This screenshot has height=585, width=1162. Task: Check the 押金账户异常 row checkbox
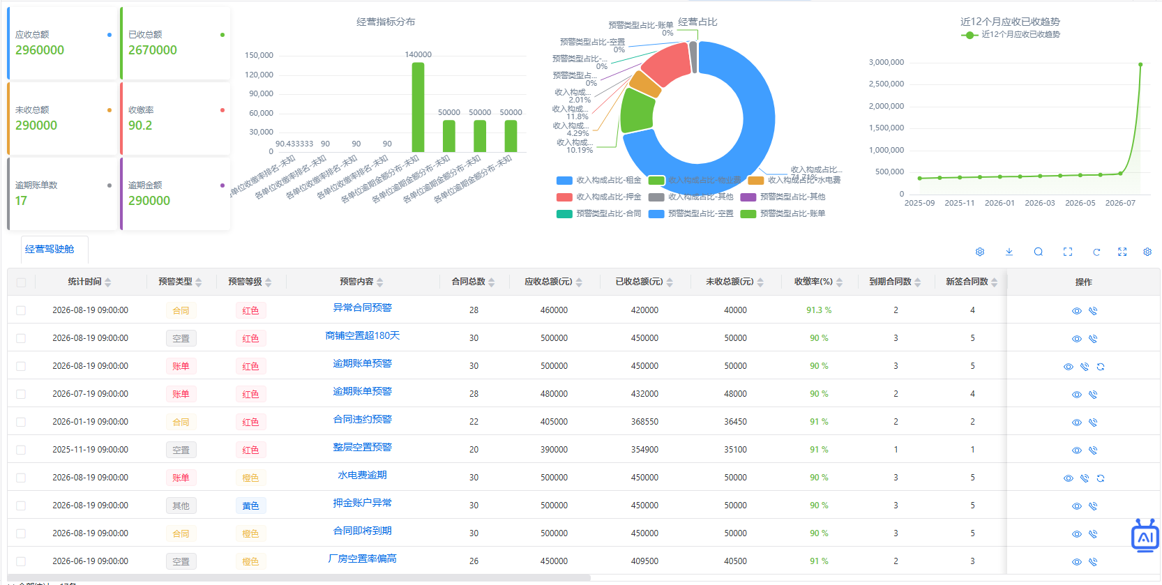[x=21, y=506]
